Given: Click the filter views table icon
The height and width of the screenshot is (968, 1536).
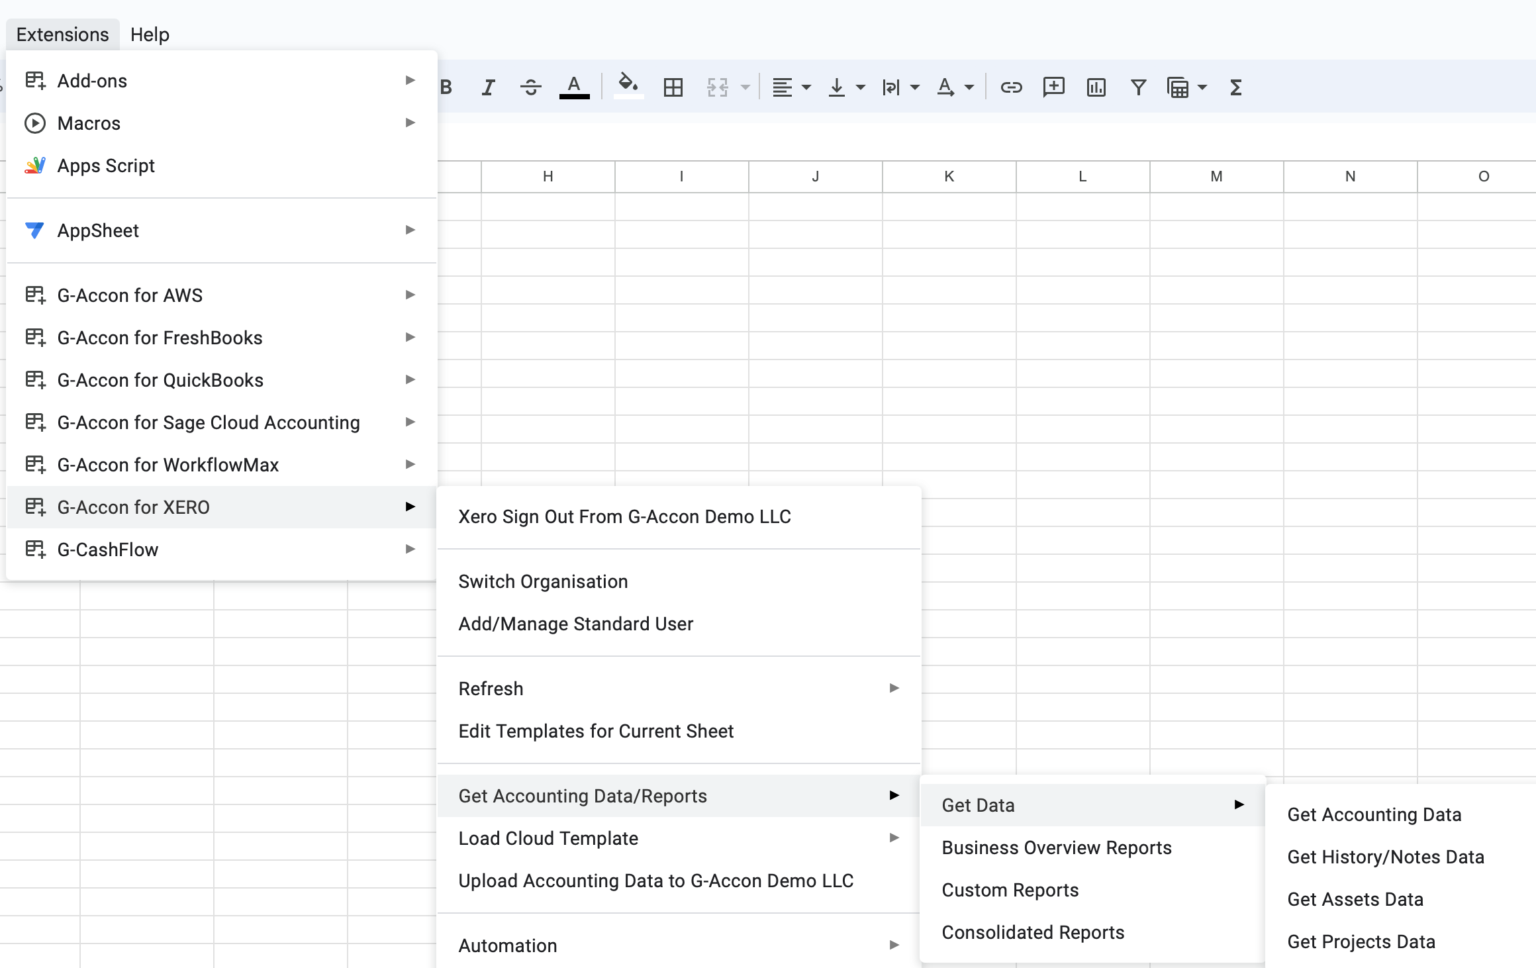Looking at the screenshot, I should [1178, 87].
